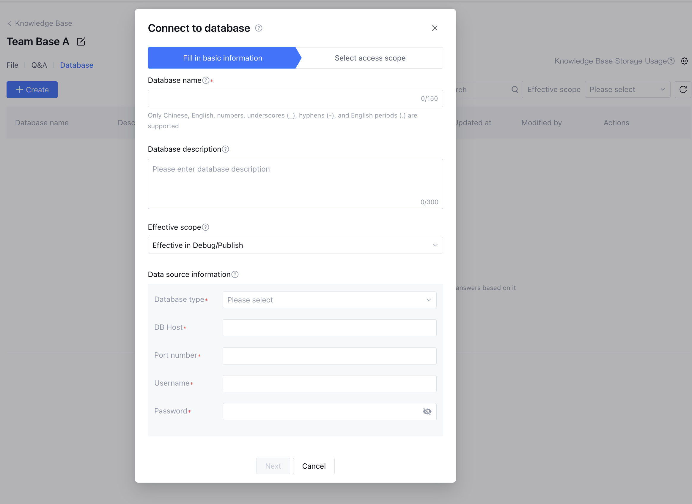Viewport: 692px width, 504px height.
Task: Click the refresh icon in the toolbar
Action: point(683,89)
